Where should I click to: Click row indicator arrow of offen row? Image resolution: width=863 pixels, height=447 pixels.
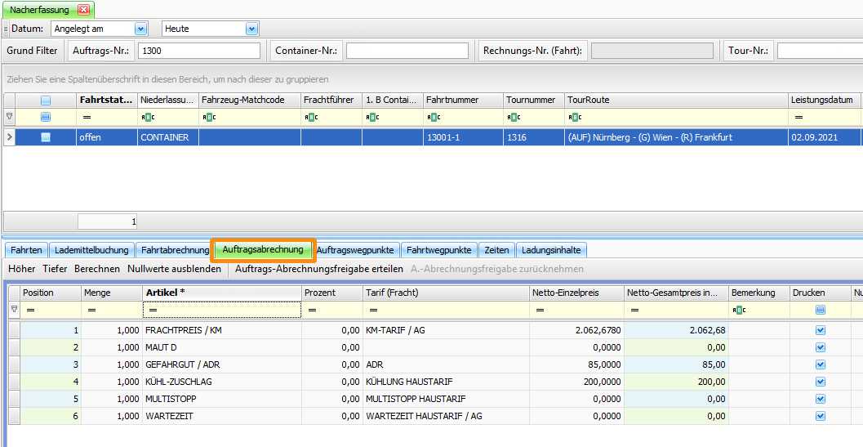pos(10,137)
